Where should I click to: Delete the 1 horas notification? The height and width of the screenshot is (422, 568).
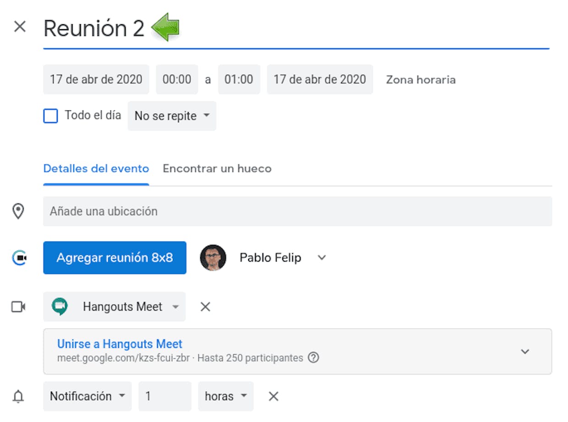(273, 396)
